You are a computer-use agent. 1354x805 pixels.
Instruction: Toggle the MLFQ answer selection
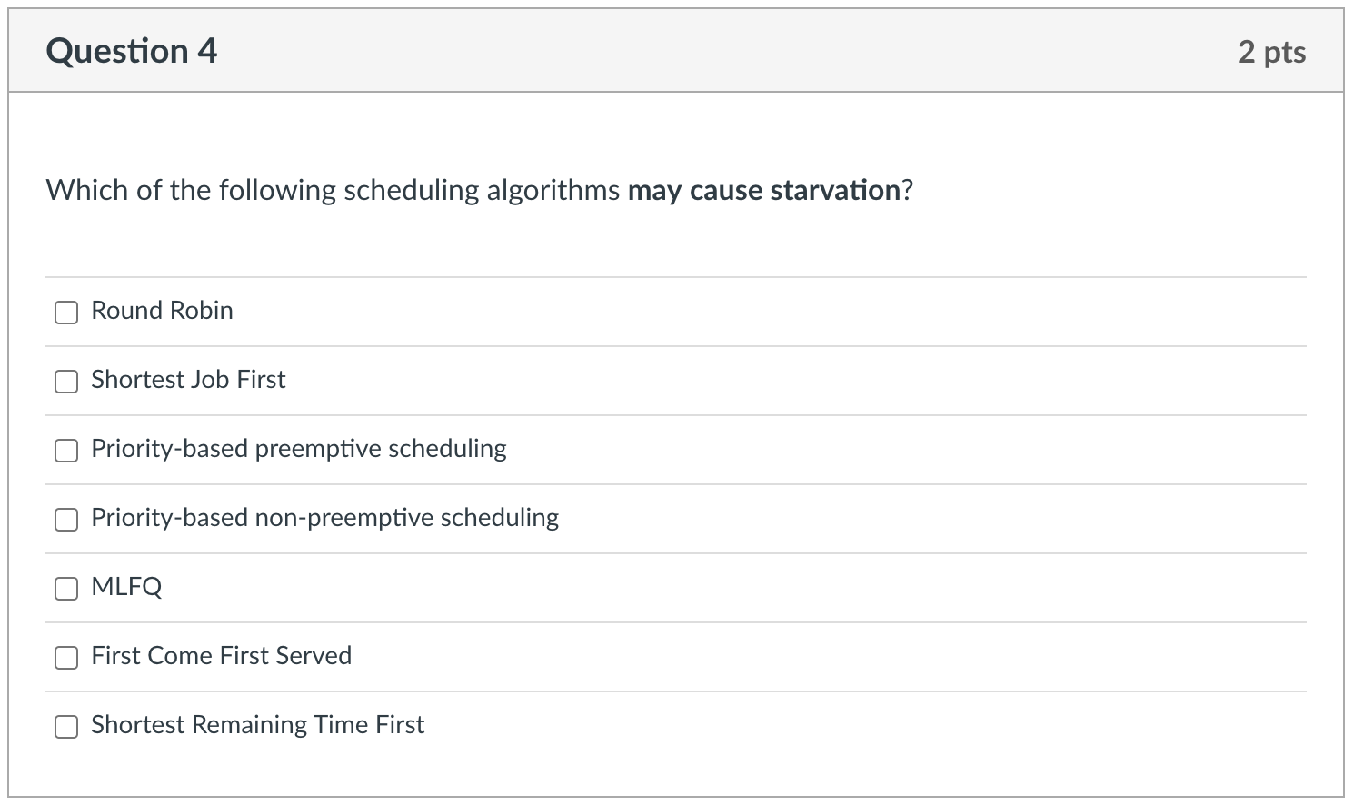[66, 589]
